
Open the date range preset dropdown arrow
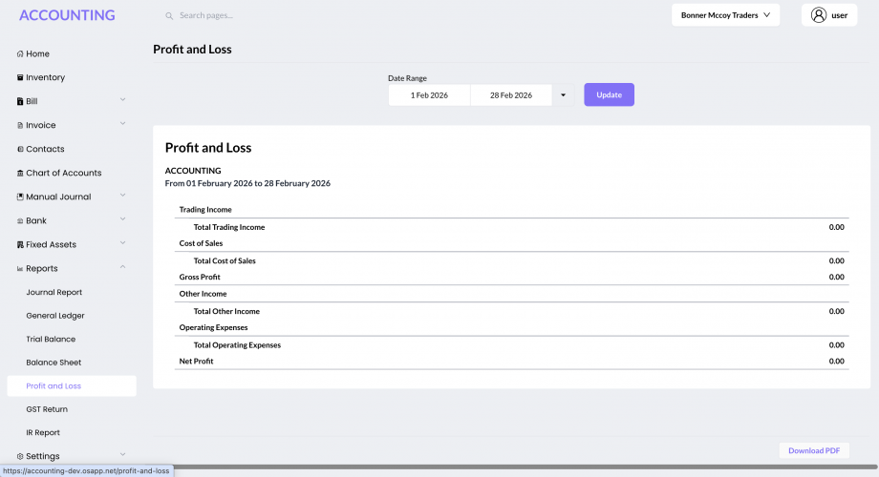tap(564, 95)
